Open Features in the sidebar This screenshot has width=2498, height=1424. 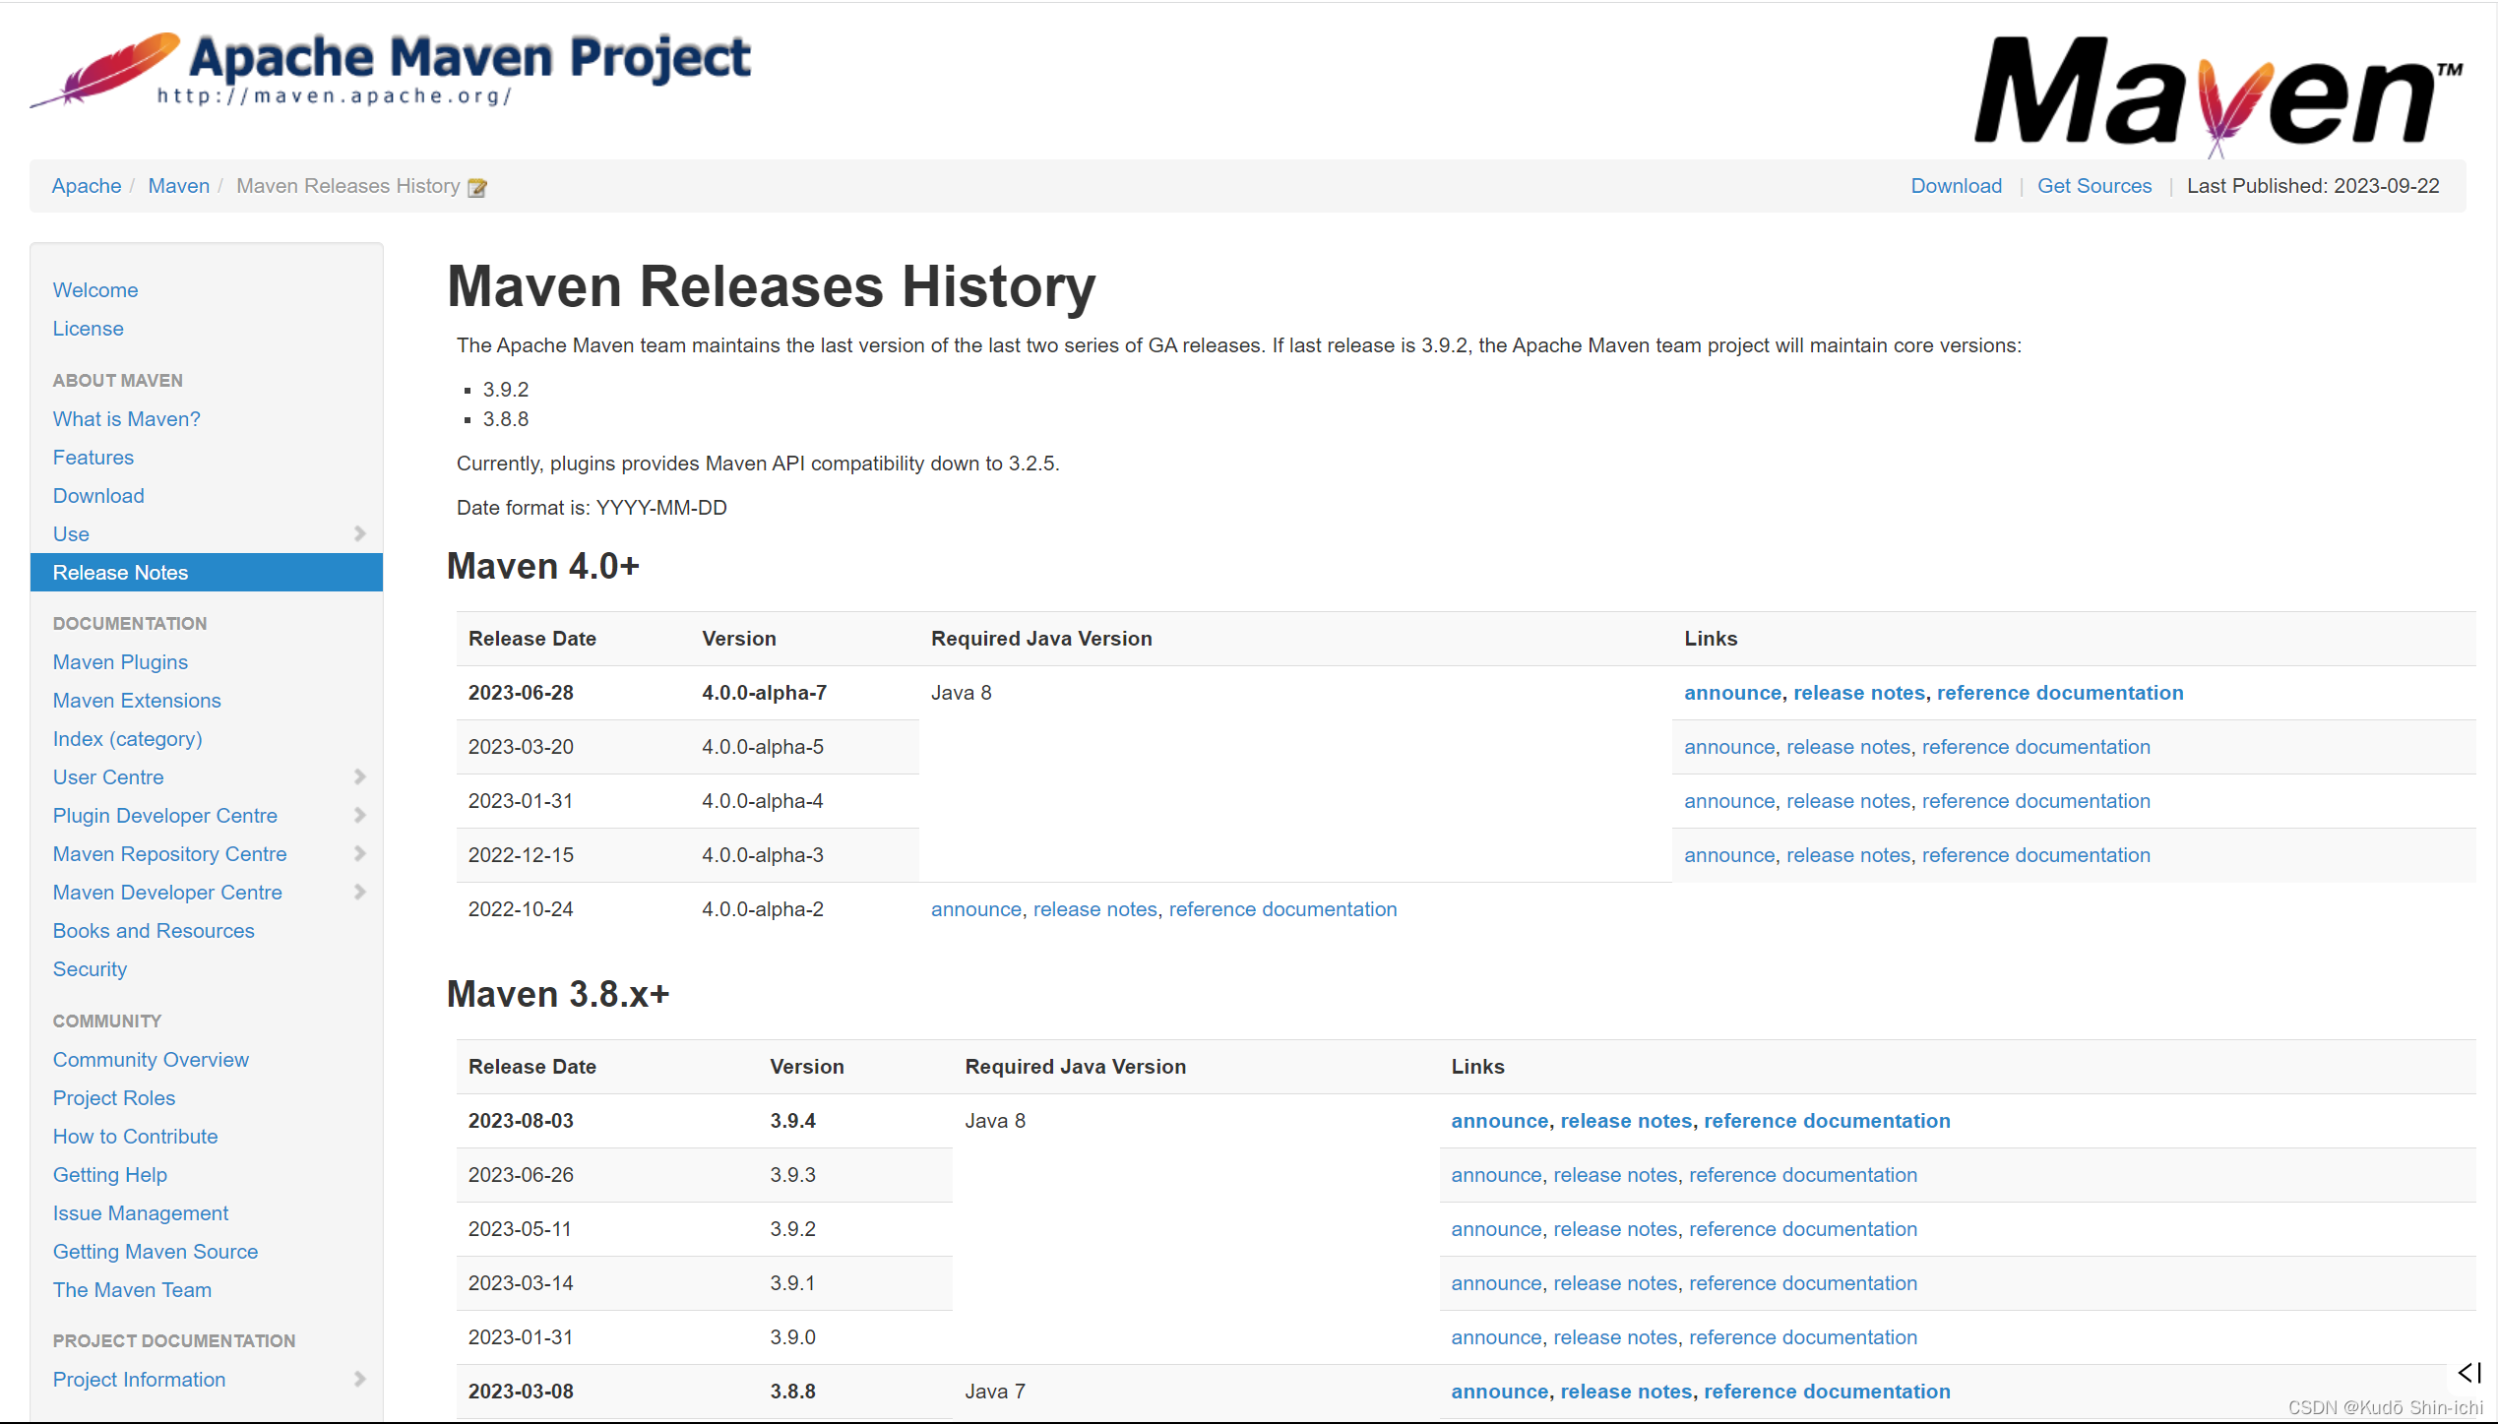(x=94, y=458)
